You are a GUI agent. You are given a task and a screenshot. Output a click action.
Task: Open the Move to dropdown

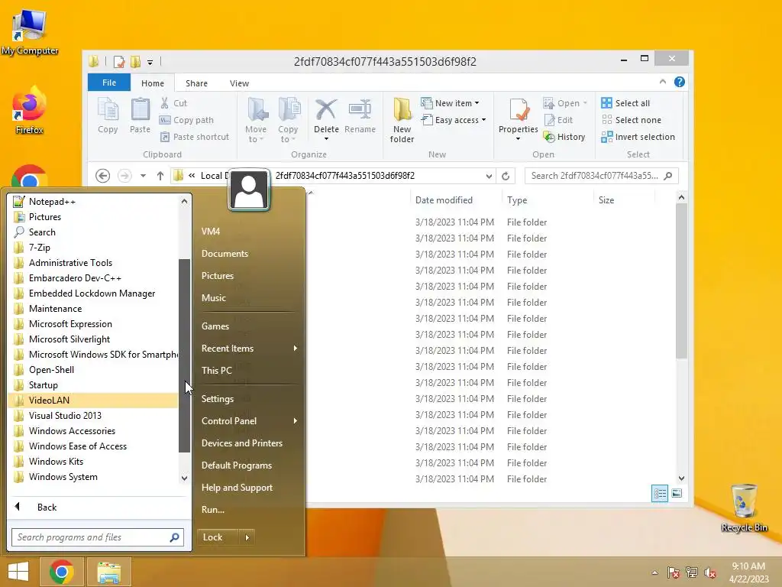tap(256, 120)
